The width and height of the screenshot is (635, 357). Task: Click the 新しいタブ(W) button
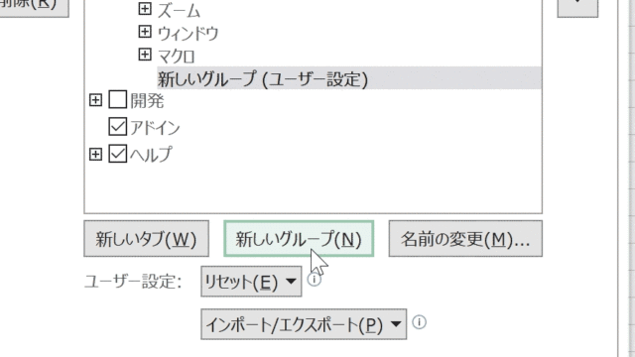pyautogui.click(x=146, y=239)
